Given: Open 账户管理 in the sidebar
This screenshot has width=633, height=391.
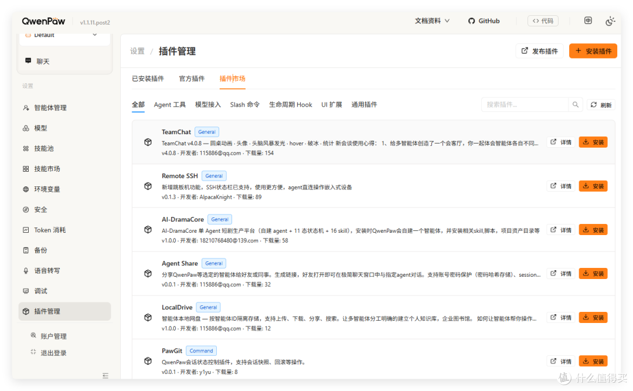Looking at the screenshot, I should (x=49, y=336).
